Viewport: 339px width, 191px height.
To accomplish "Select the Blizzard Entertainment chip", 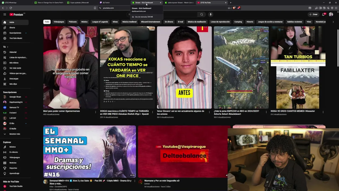I will pyautogui.click(x=150, y=22).
